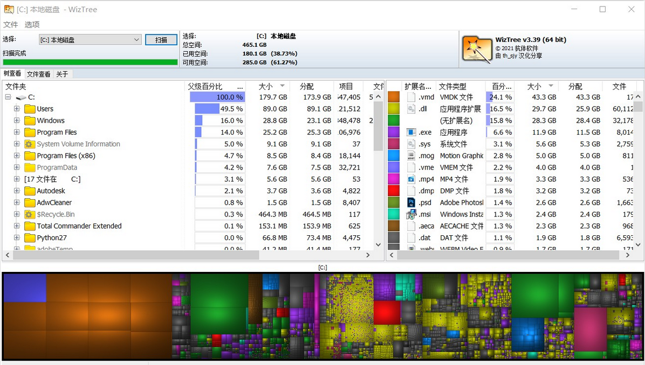Click the .exe application icon
The height and width of the screenshot is (365, 645).
point(411,132)
